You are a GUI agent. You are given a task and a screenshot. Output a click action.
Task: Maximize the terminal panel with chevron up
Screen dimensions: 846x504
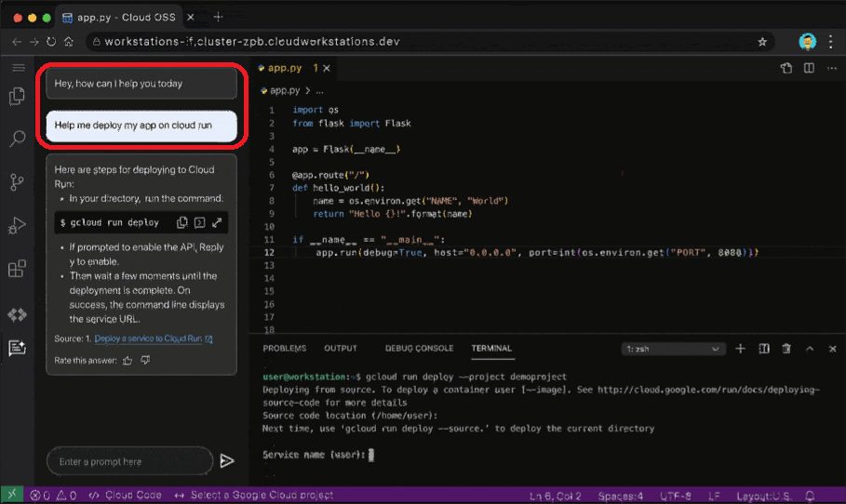(x=810, y=349)
